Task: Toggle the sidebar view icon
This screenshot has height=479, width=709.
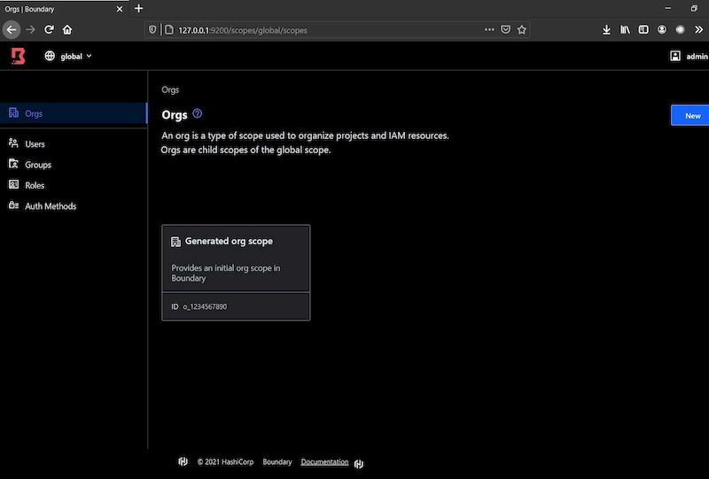Action: (x=643, y=30)
